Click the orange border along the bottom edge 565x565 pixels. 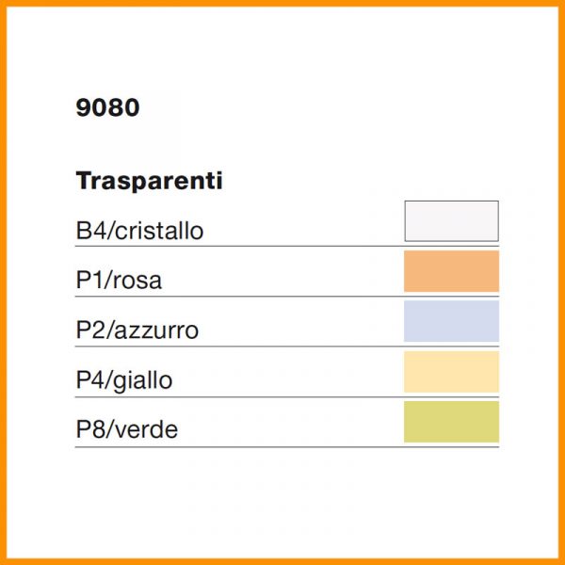click(x=282, y=561)
